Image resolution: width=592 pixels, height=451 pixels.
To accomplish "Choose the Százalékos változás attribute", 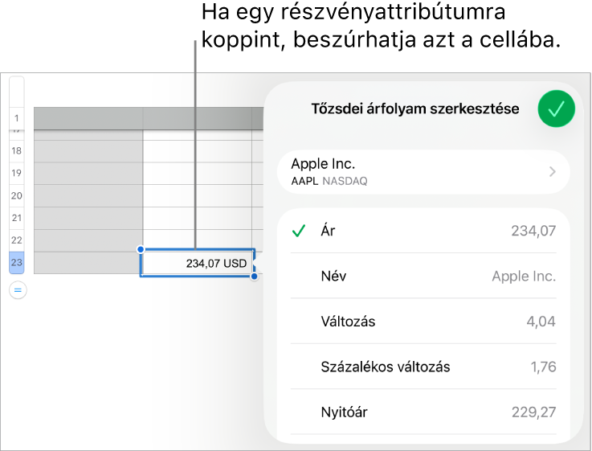I will pyautogui.click(x=423, y=367).
